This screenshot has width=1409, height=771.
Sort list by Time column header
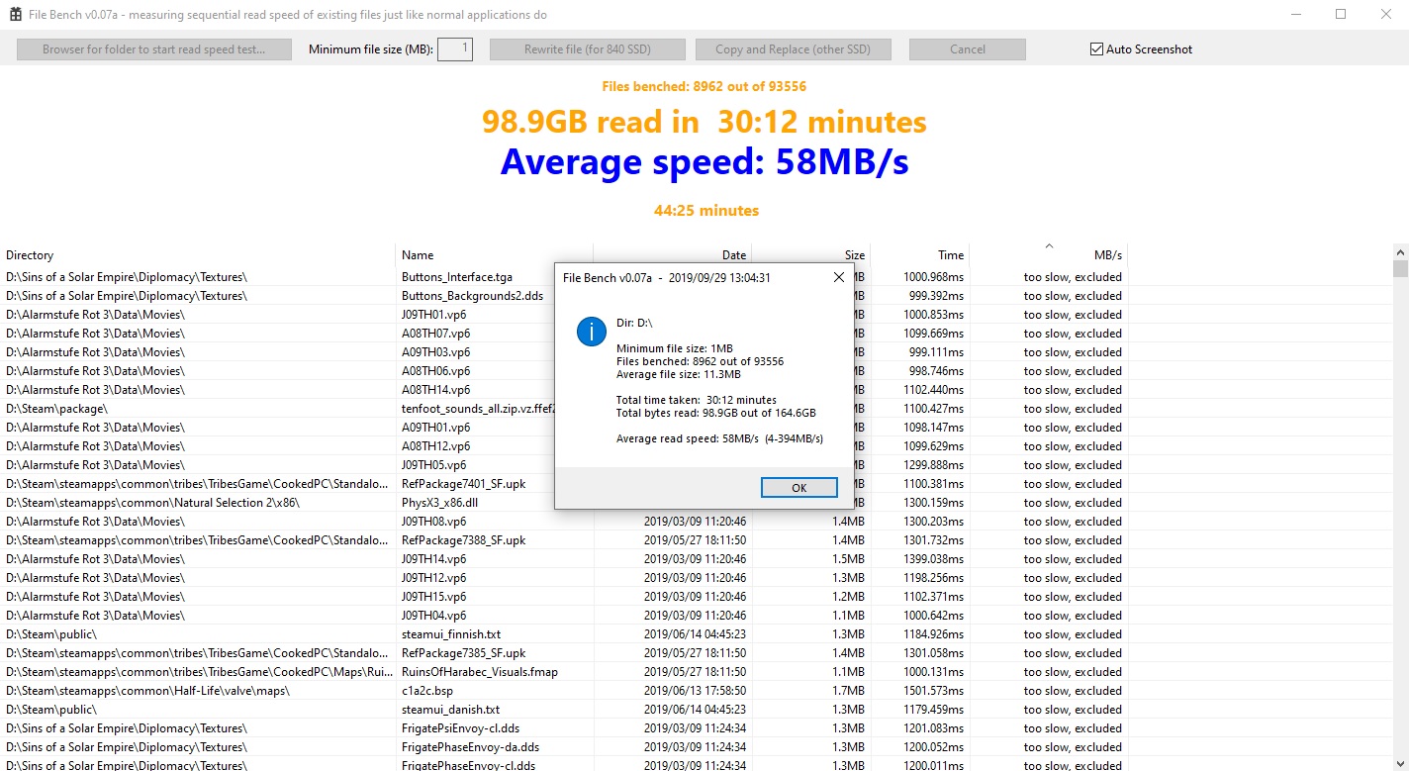pos(920,255)
